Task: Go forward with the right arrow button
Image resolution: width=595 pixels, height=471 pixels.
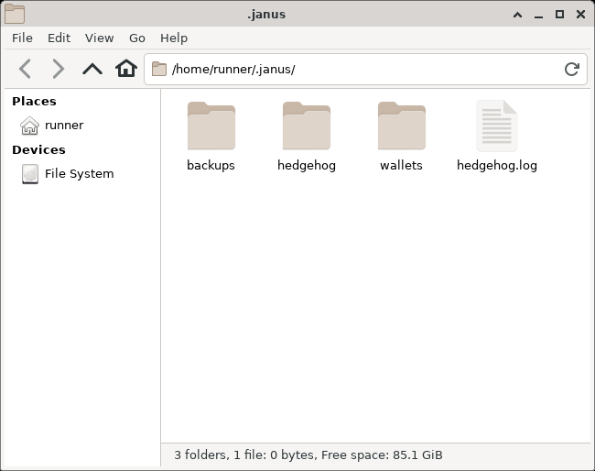Action: click(x=58, y=69)
